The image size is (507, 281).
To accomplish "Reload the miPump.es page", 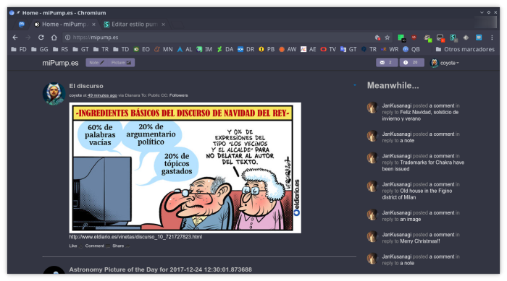I will [x=41, y=38].
